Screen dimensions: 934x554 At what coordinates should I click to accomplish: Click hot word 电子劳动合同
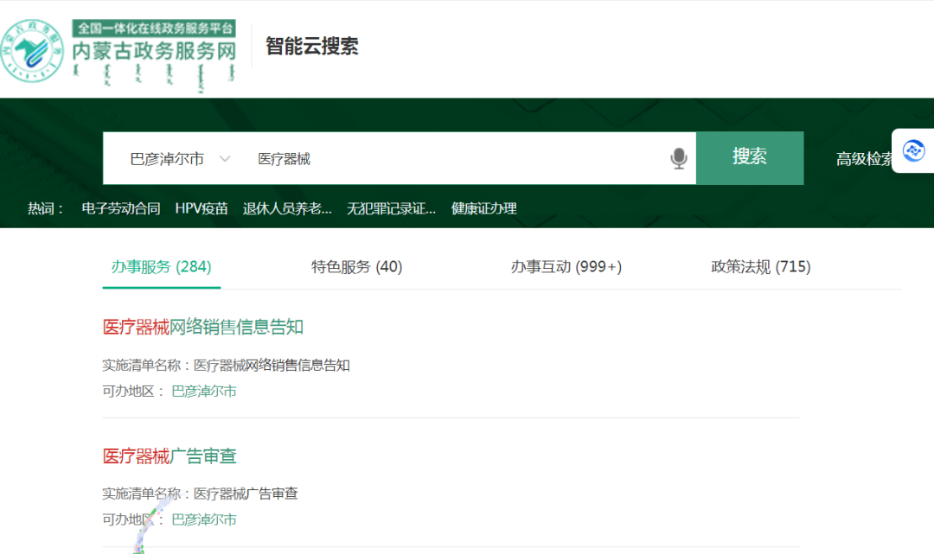(x=121, y=208)
